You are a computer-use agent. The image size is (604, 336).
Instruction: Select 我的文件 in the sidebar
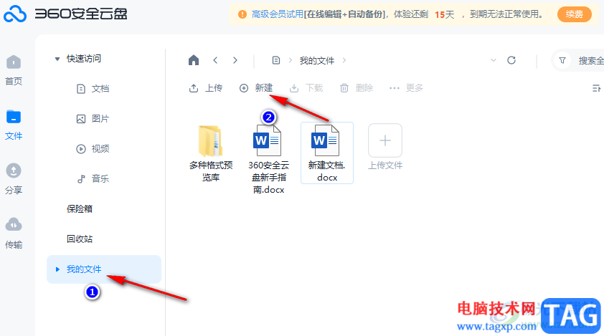click(x=103, y=269)
